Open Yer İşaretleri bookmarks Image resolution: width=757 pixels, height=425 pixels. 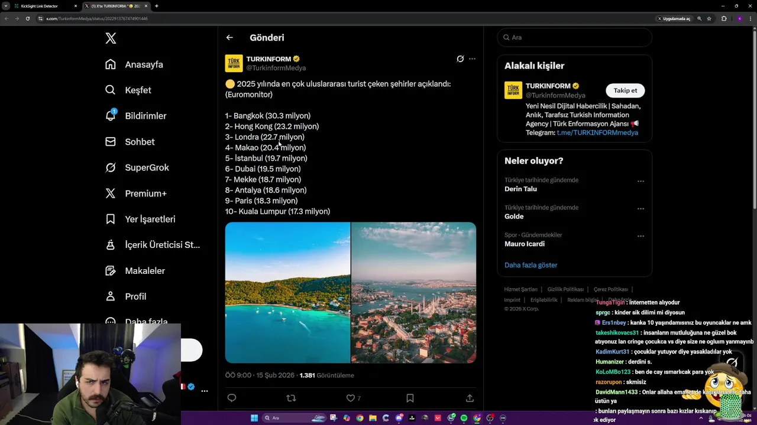point(140,219)
